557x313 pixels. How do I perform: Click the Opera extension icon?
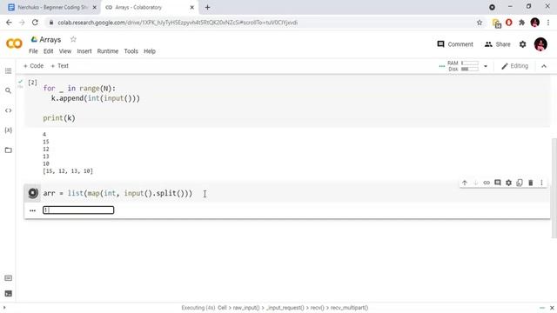click(508, 23)
